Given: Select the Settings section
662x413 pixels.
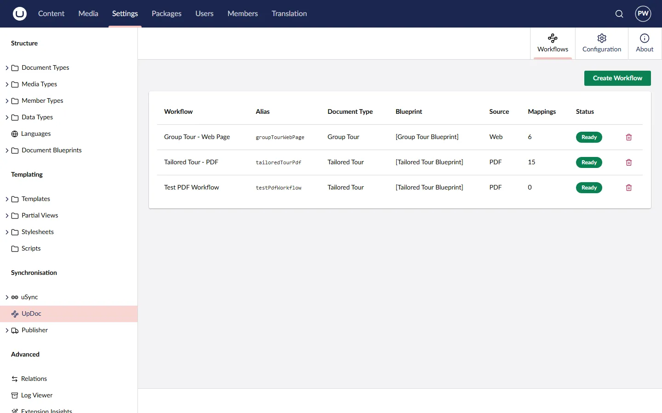Looking at the screenshot, I should pos(125,14).
